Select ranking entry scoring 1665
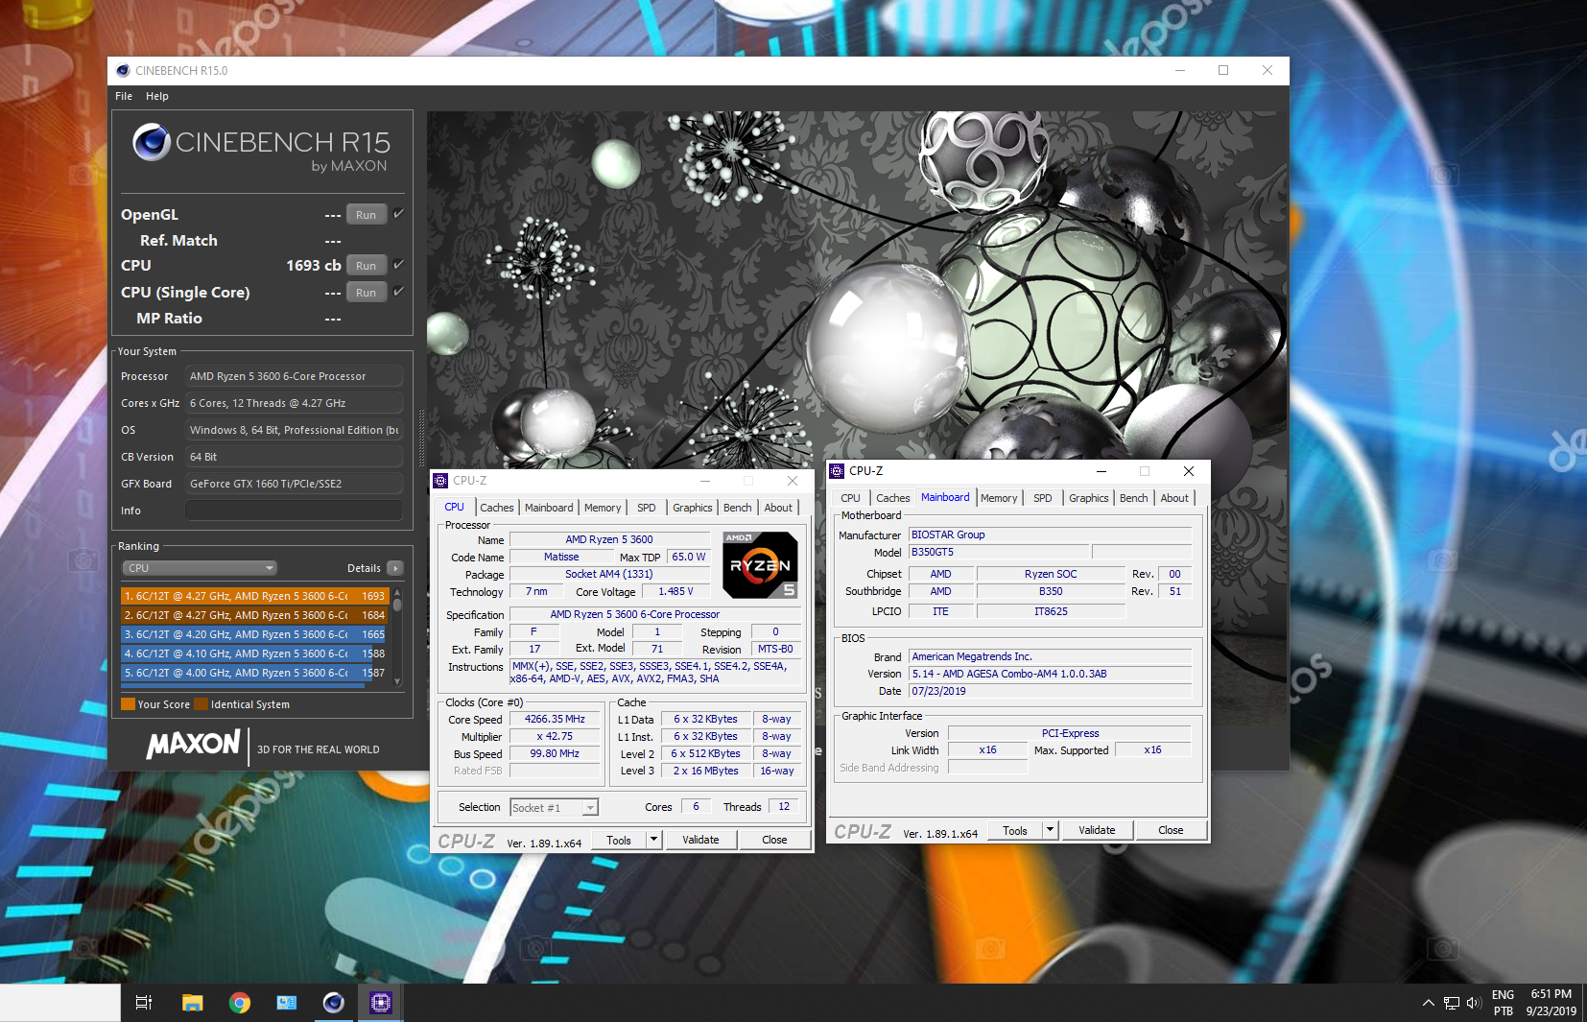 point(254,634)
